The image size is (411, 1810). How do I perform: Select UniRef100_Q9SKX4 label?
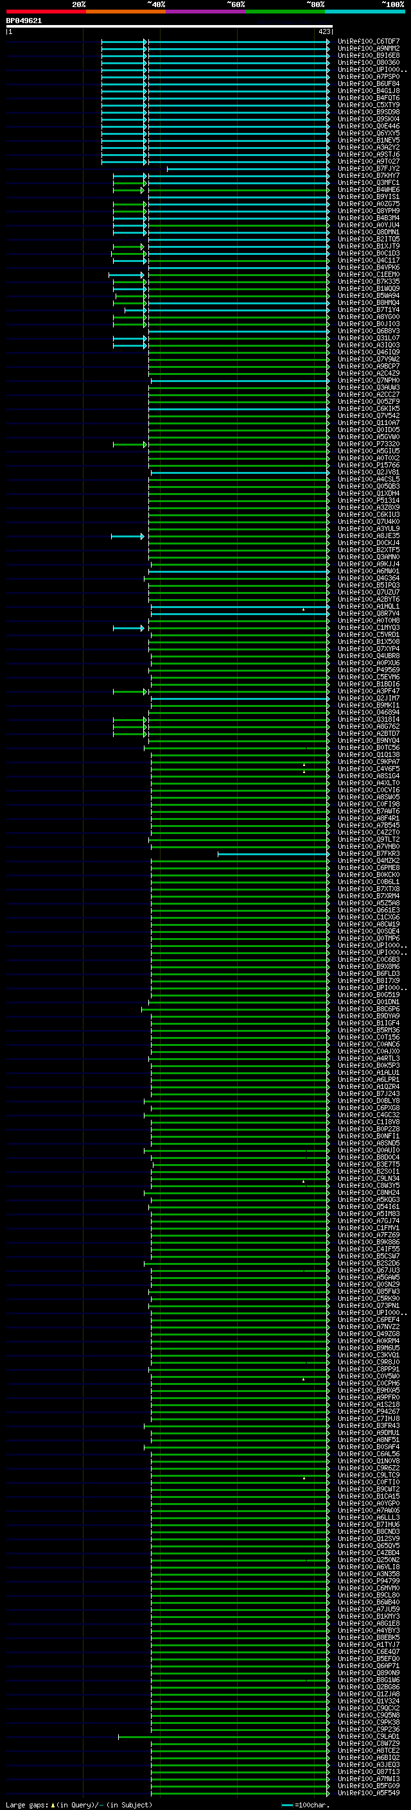[368, 119]
